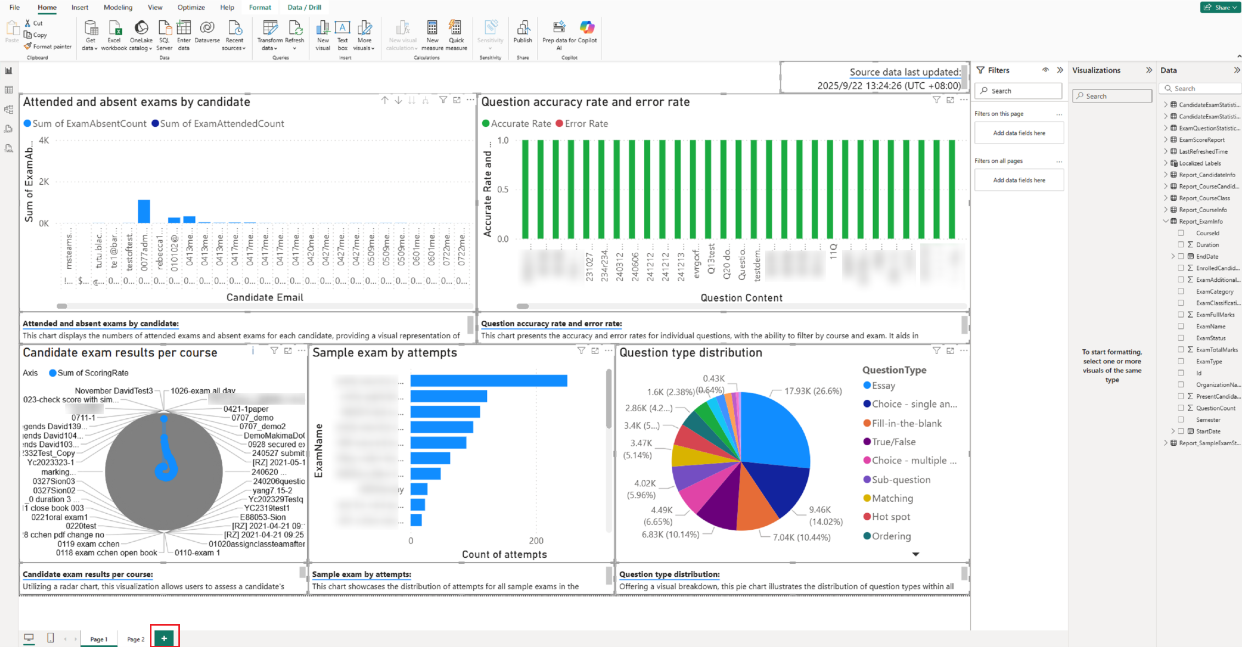Open the Modeling ribbon tab
This screenshot has height=647, width=1242.
tap(118, 7)
